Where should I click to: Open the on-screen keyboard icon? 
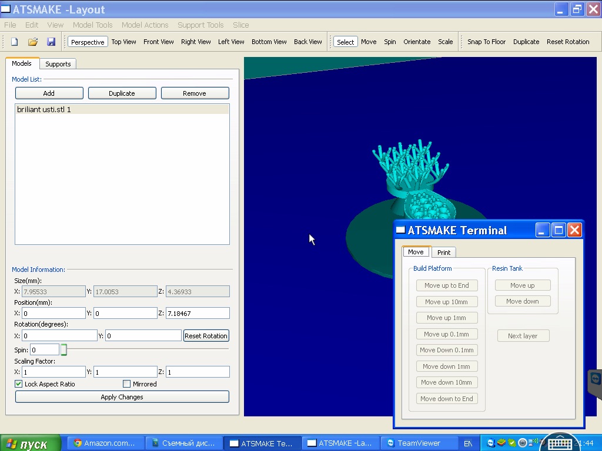coord(558,443)
